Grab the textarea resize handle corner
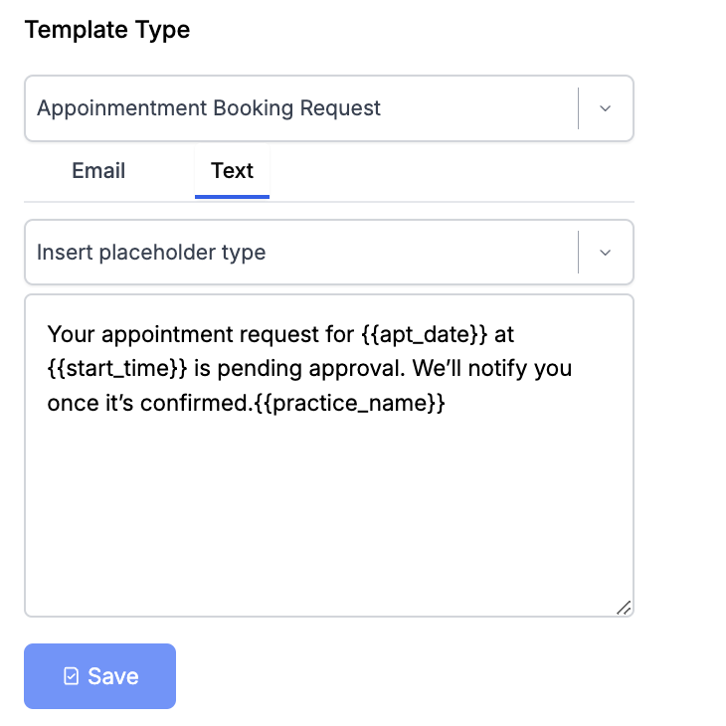Image resolution: width=726 pixels, height=726 pixels. click(624, 607)
